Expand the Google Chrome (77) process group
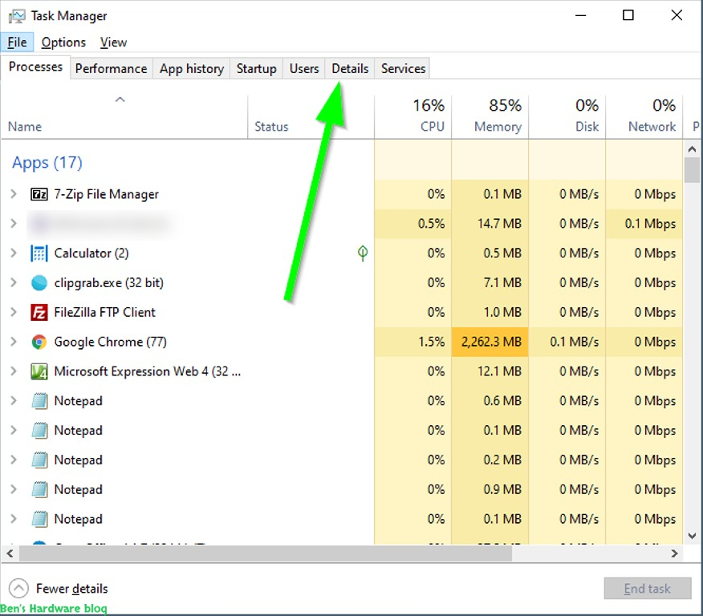703x616 pixels. tap(14, 342)
